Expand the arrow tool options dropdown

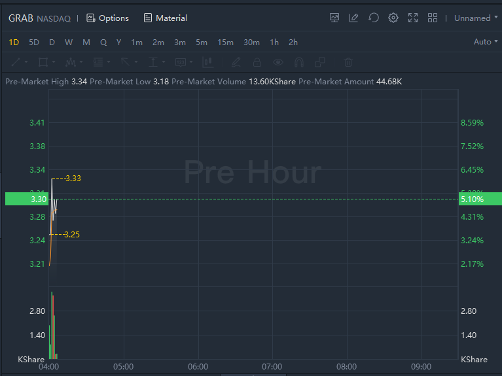point(136,61)
